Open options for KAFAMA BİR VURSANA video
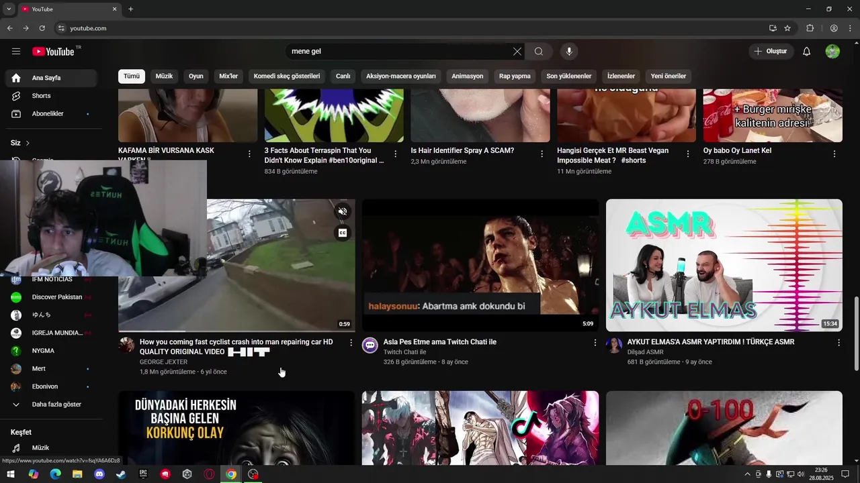This screenshot has height=483, width=860. [249, 154]
